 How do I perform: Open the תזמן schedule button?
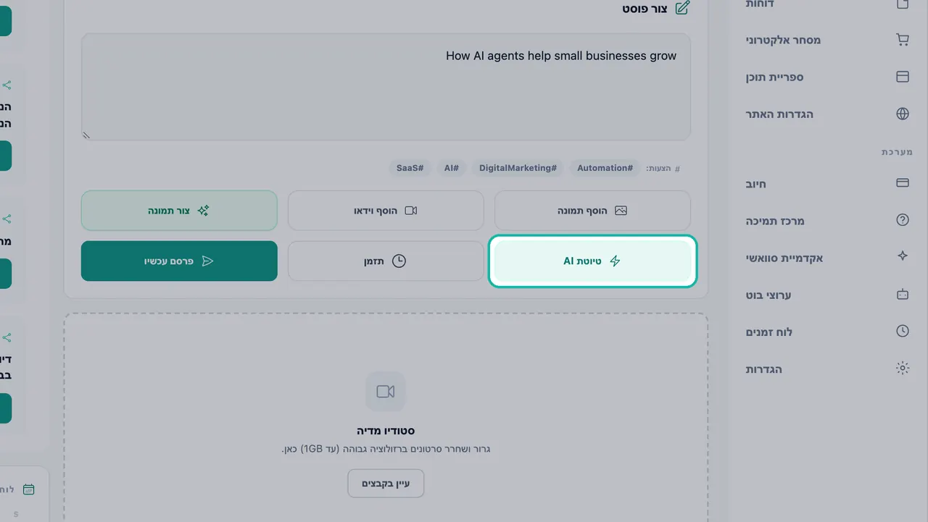coord(386,261)
